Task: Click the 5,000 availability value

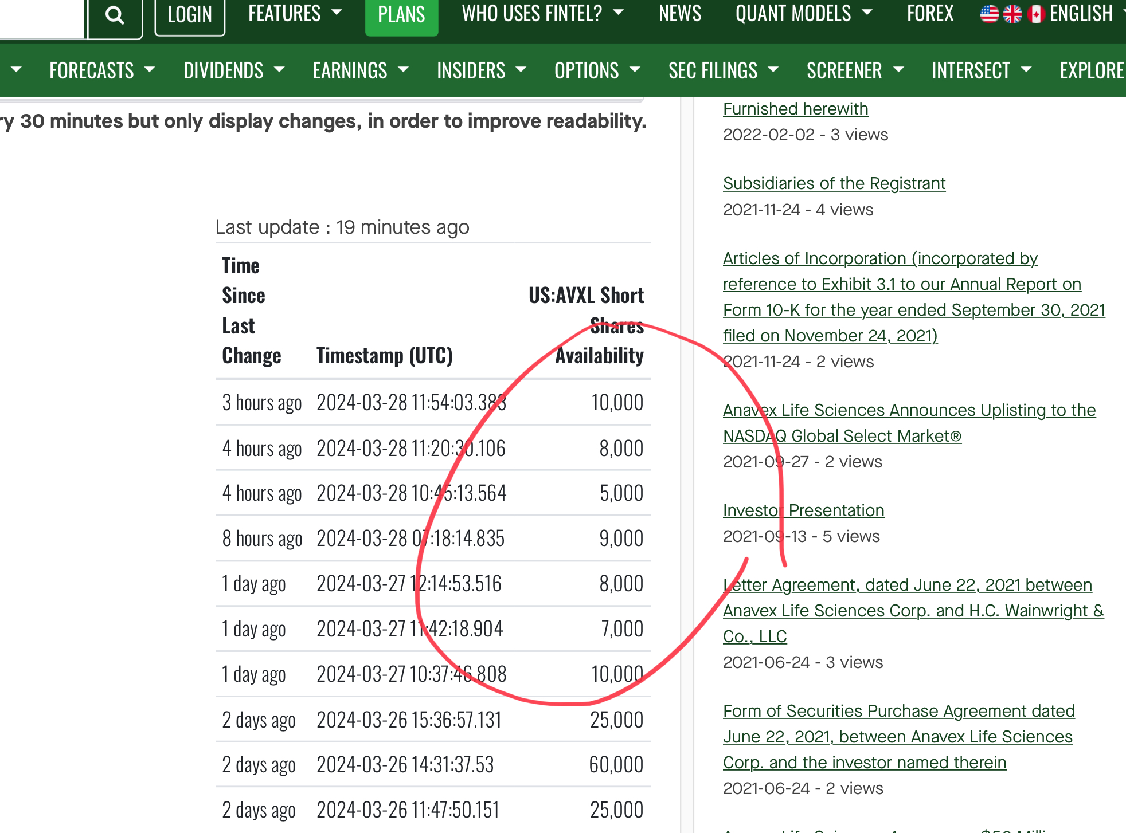Action: (621, 493)
